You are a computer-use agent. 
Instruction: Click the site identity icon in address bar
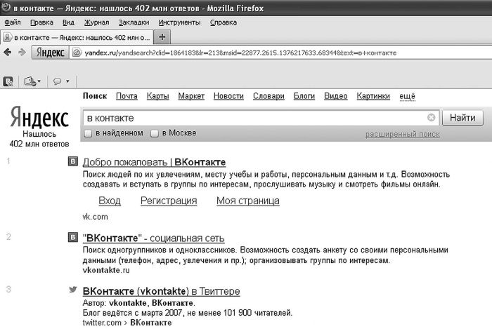pos(77,53)
